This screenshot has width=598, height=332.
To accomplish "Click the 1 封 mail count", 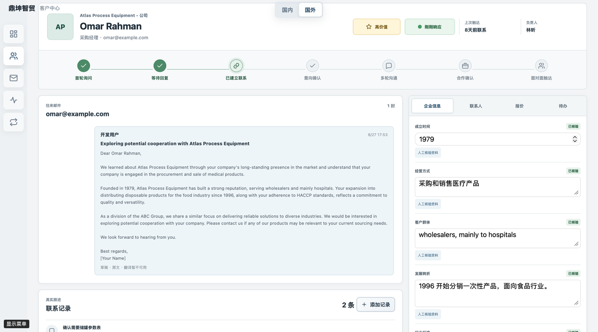I will pyautogui.click(x=391, y=106).
